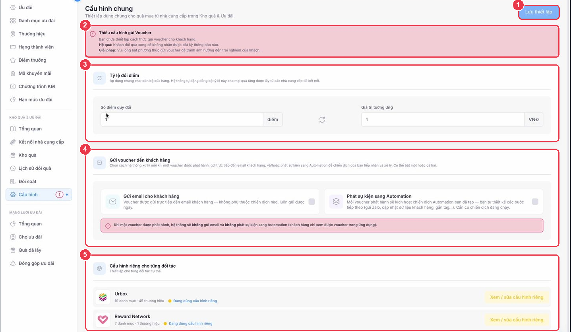Click the Thiếu cấu hình gửi Voucher alert title
Viewport: 571px width, 332px height.
coord(125,33)
